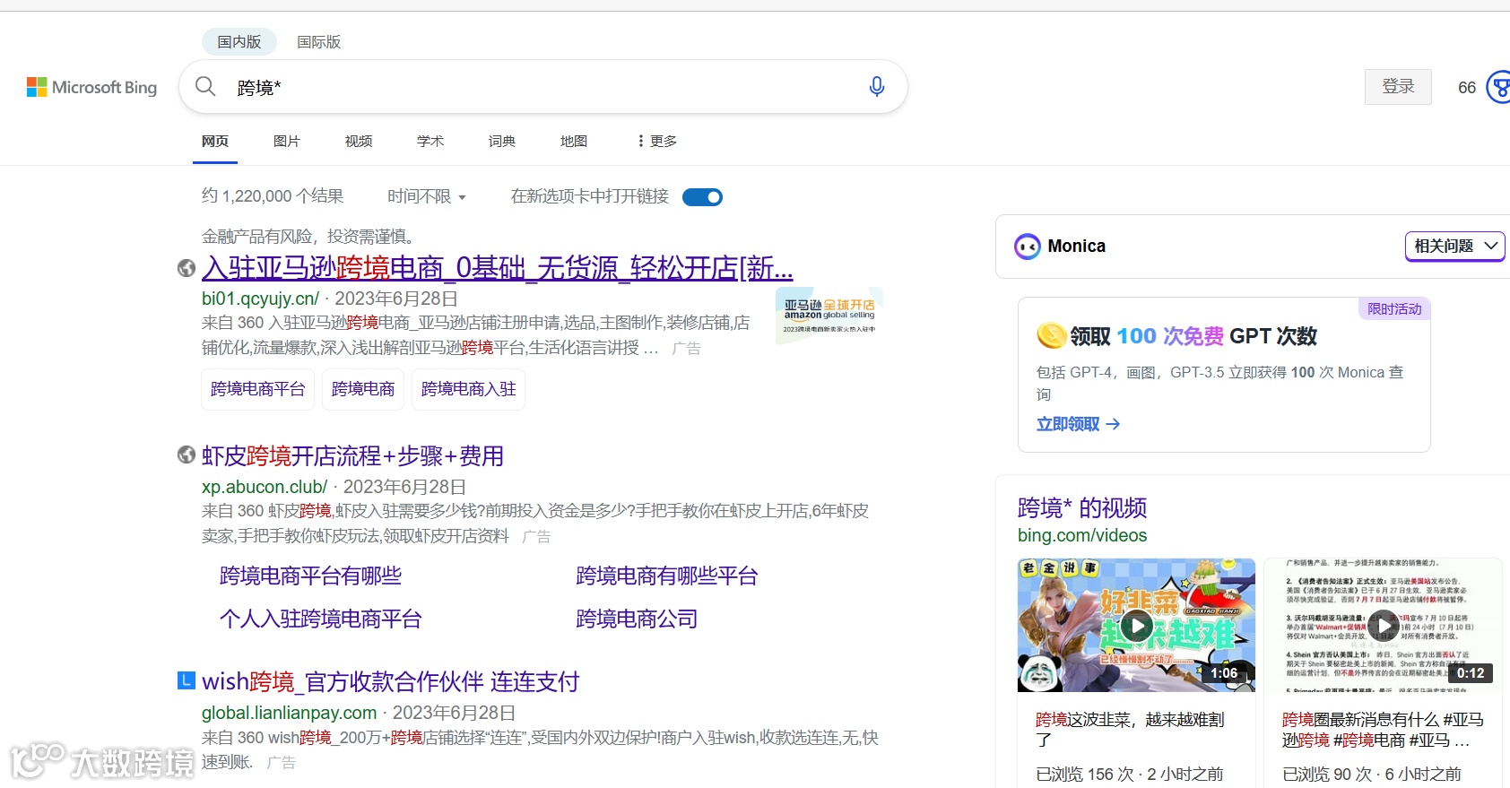Open the 入驻亚马逊跨境电商 result title
This screenshot has width=1510, height=788.
tap(498, 267)
